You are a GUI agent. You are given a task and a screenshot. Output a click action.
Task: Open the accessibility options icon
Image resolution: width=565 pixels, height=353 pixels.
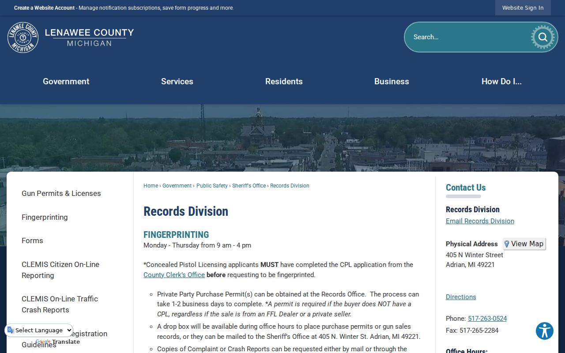(545, 331)
